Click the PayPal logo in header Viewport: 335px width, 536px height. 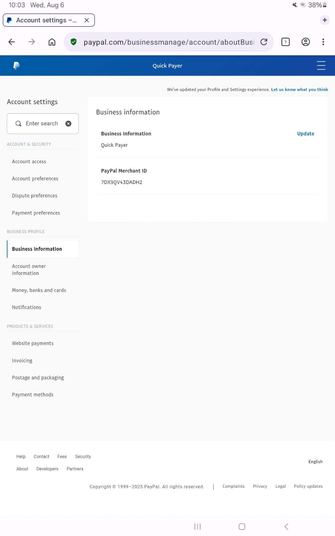point(16,66)
